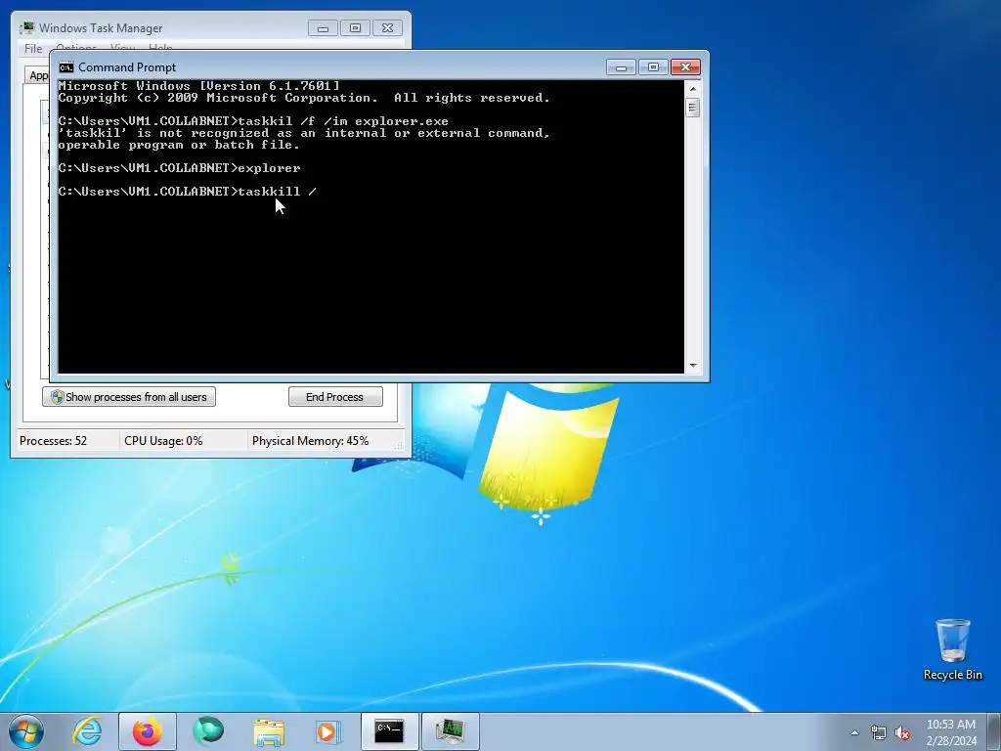Launch Windows Media Player from the taskbar
Image resolution: width=1001 pixels, height=751 pixels.
click(328, 731)
